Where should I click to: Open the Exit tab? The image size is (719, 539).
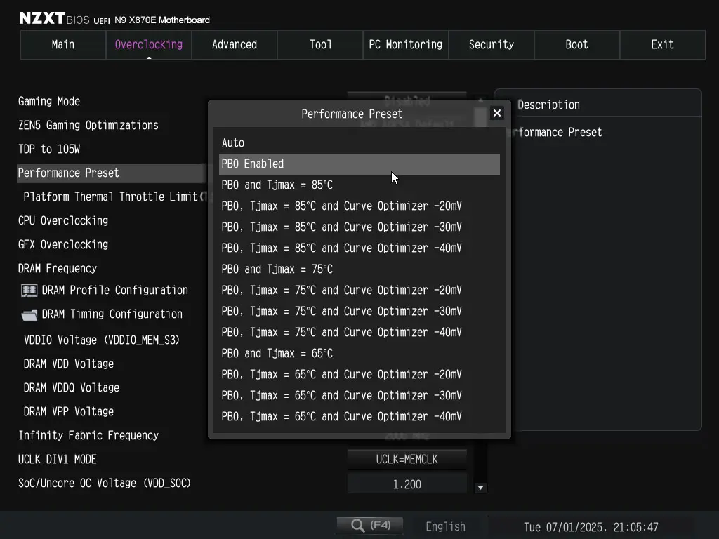[663, 44]
